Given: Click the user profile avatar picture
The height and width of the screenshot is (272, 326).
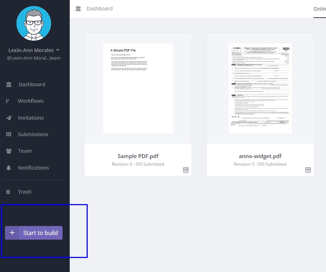Looking at the screenshot, I should 34,23.
